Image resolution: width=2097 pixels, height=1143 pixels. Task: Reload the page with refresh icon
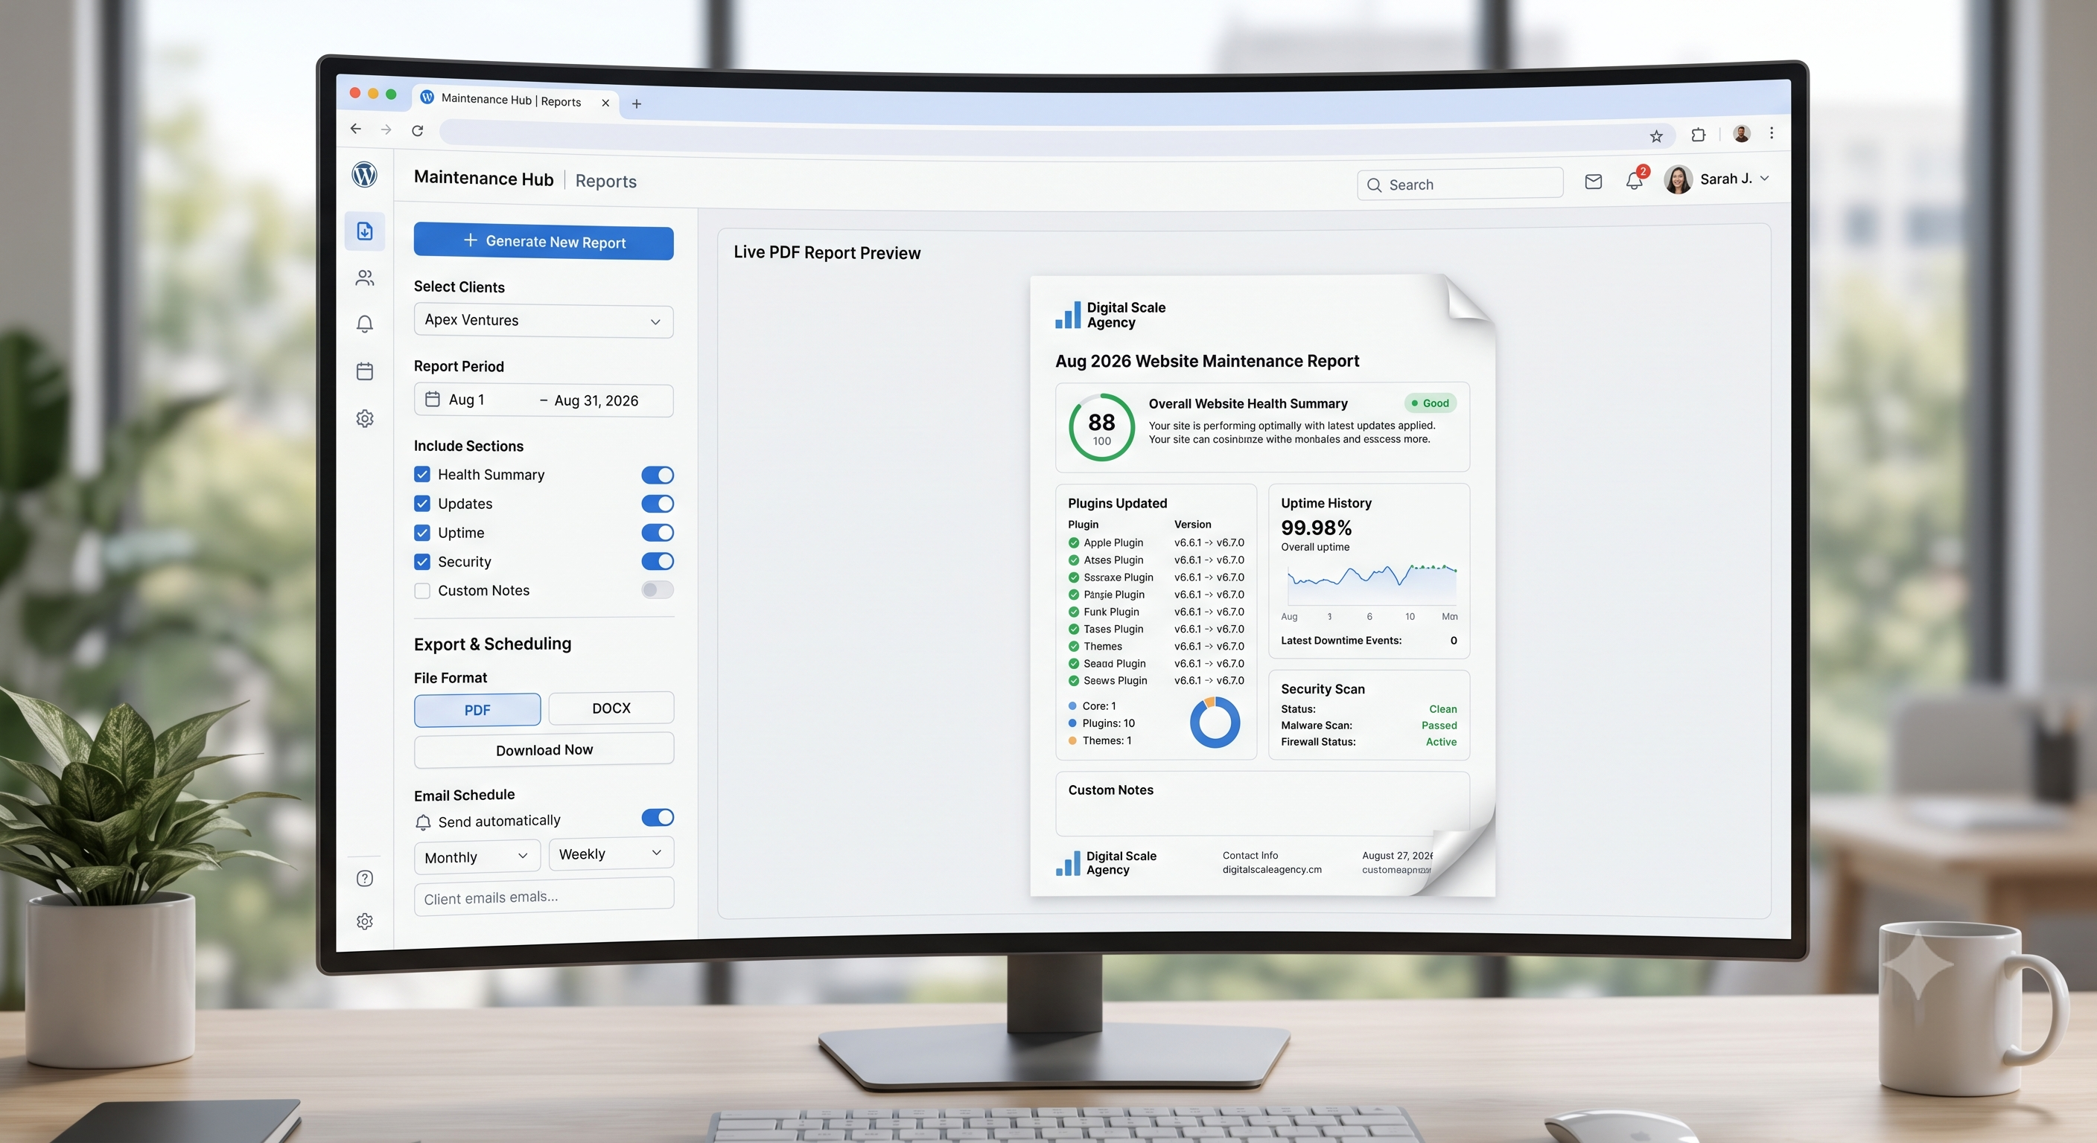pos(417,130)
